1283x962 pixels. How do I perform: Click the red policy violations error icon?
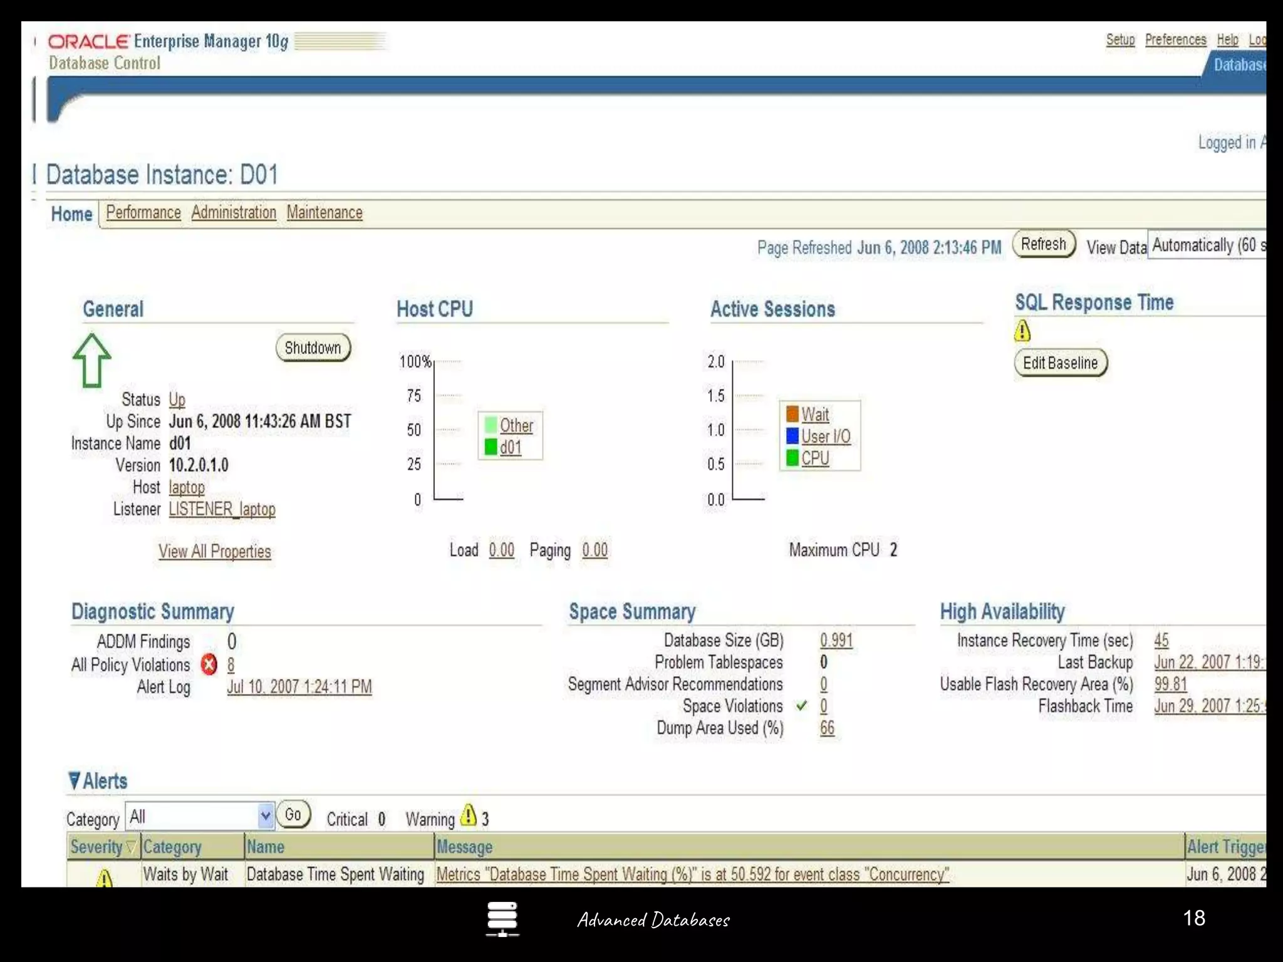coord(209,665)
